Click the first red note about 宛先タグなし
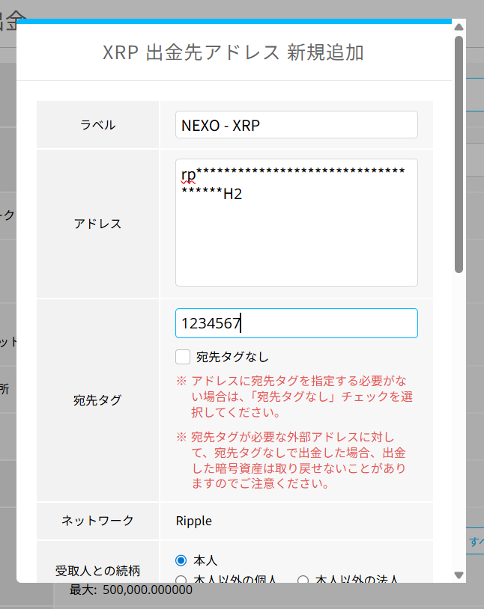484x609 pixels. tap(301, 397)
